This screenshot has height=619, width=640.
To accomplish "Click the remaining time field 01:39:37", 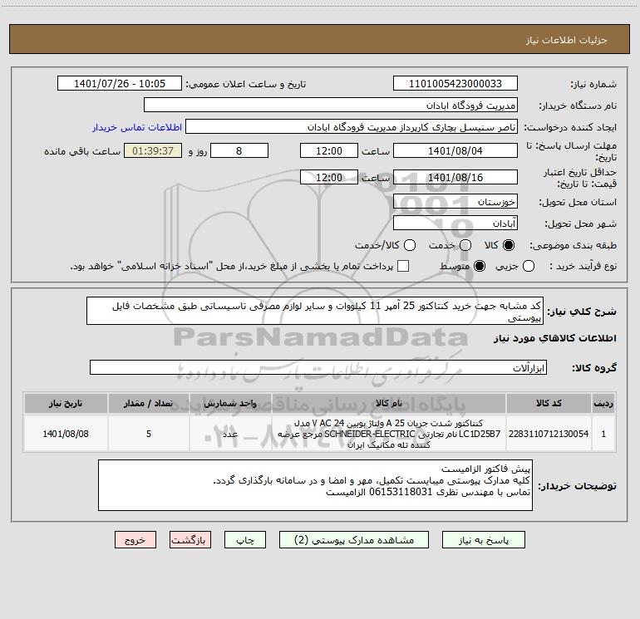I will [x=153, y=150].
